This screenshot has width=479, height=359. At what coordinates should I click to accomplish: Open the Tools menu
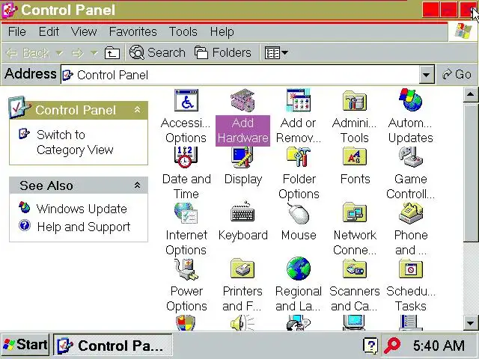pos(183,31)
